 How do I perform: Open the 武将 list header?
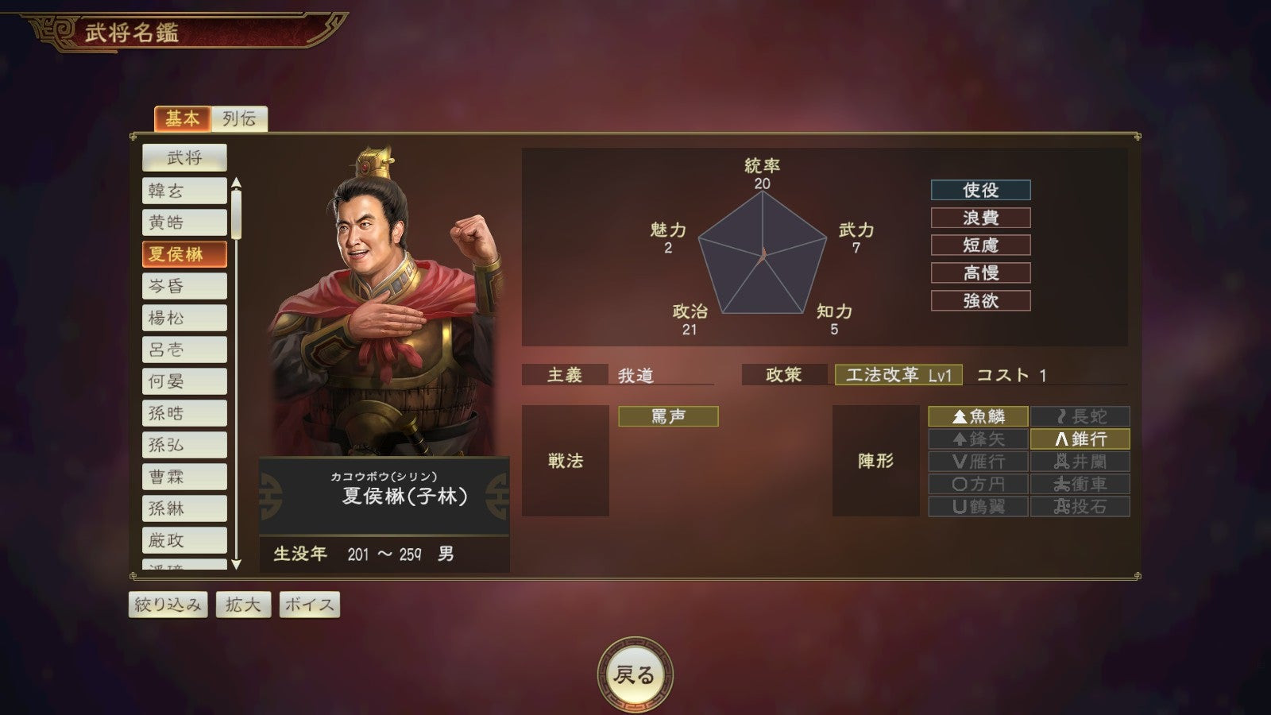tap(184, 157)
